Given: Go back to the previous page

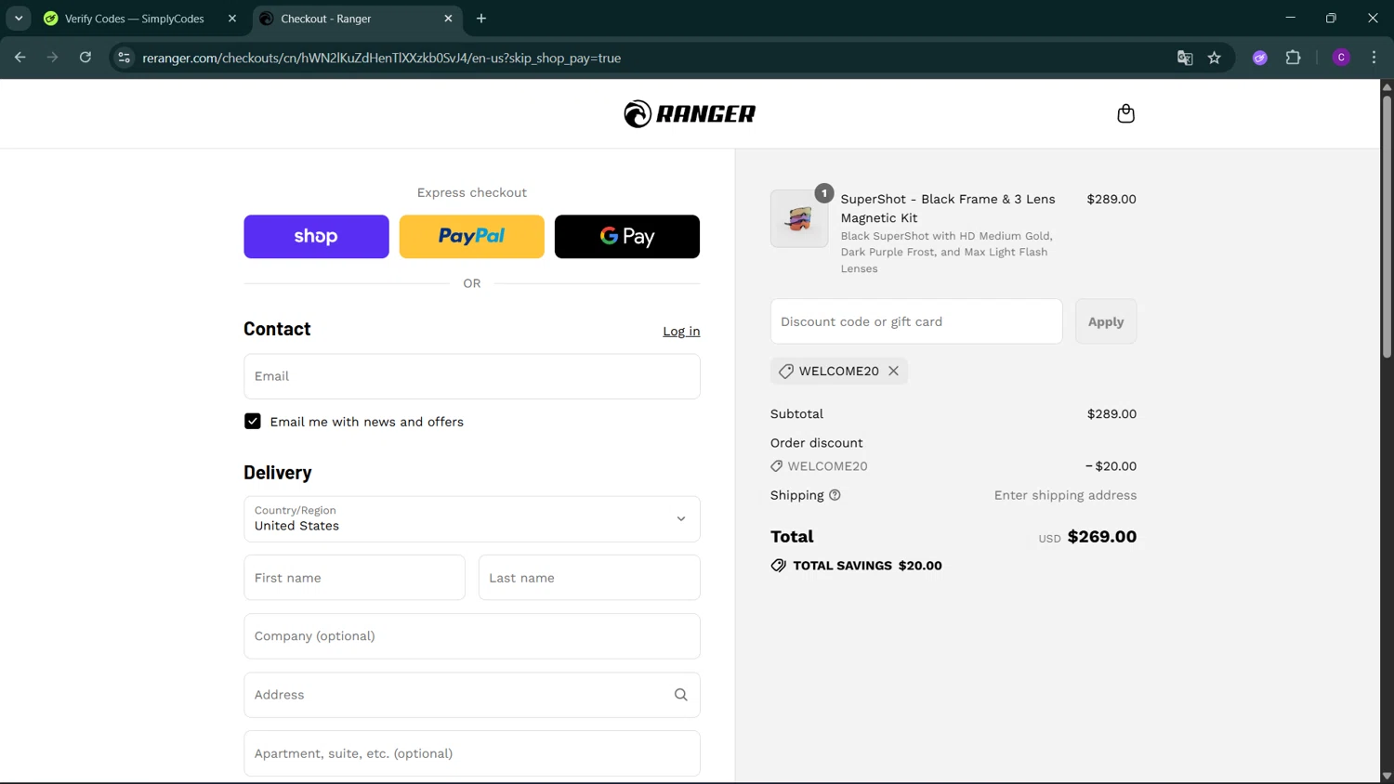Looking at the screenshot, I should [x=20, y=58].
